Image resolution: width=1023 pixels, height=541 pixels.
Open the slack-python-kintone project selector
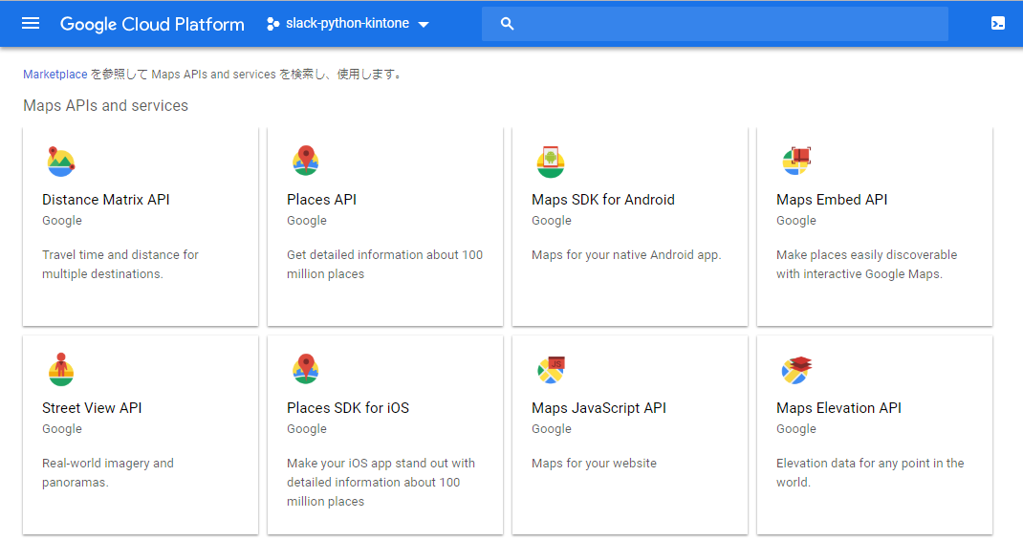pos(348,24)
